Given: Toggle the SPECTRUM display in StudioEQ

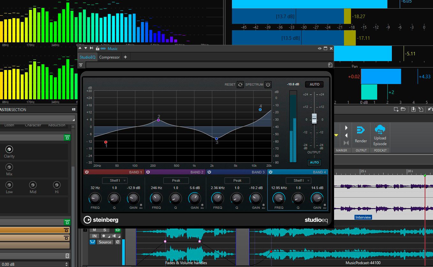Looking at the screenshot, I should tap(268, 85).
